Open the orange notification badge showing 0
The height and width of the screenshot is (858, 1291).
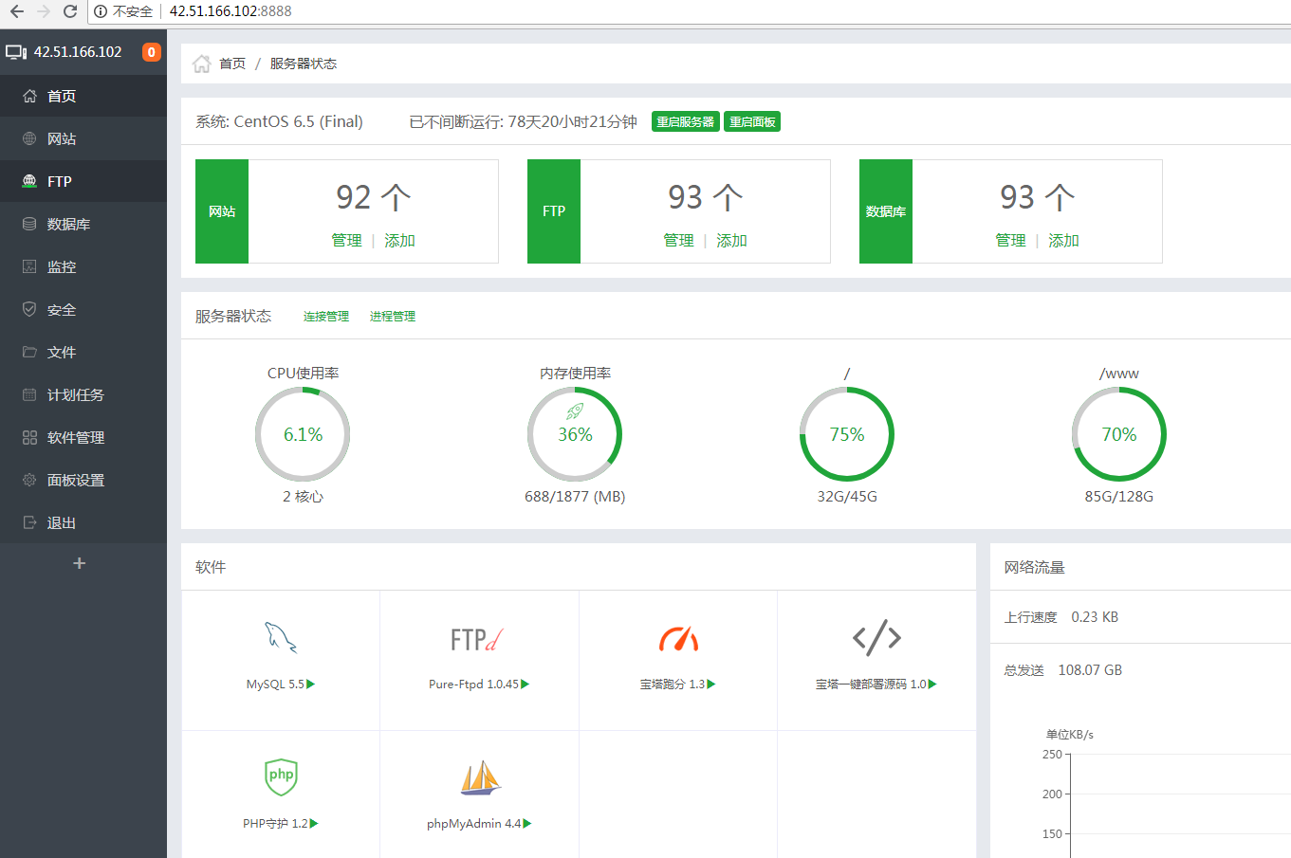point(151,52)
